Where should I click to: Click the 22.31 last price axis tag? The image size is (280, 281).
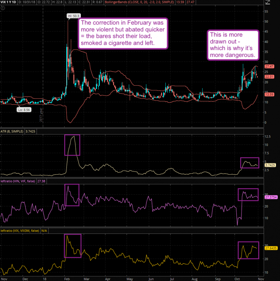(x=269, y=77)
